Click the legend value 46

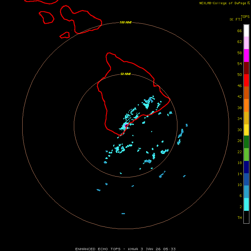coord(240,86)
